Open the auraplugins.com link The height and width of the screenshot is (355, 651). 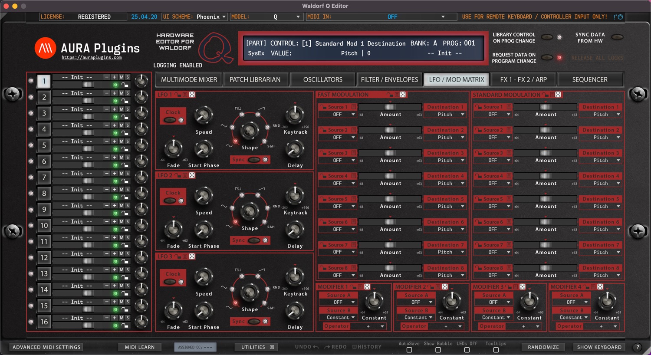[x=92, y=57]
